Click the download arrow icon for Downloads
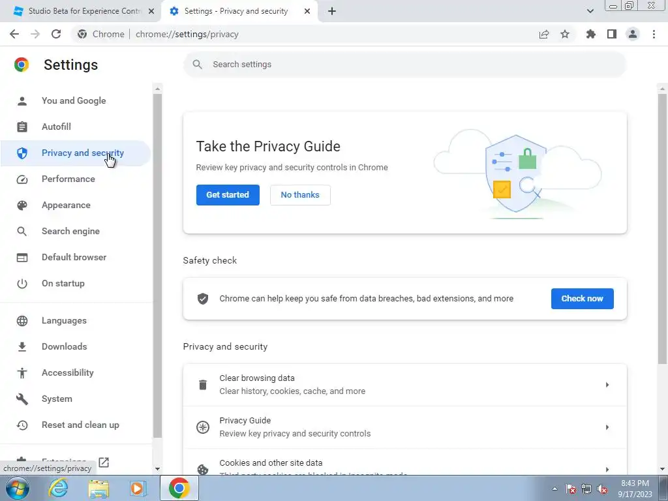Image resolution: width=668 pixels, height=501 pixels. [x=22, y=347]
